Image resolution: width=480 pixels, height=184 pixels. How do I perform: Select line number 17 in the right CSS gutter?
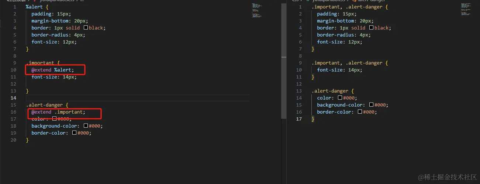pyautogui.click(x=299, y=119)
